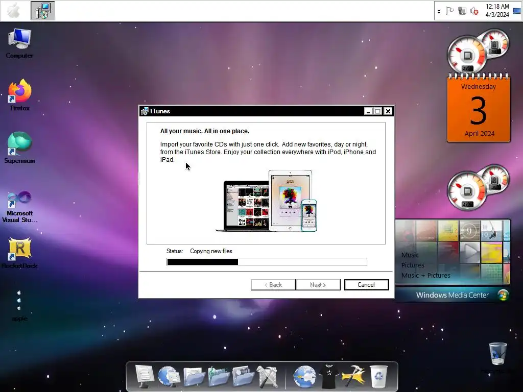Select the apple desktop item
The width and height of the screenshot is (523, 392).
(19, 306)
